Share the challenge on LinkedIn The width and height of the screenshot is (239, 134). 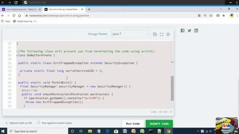pos(196,31)
